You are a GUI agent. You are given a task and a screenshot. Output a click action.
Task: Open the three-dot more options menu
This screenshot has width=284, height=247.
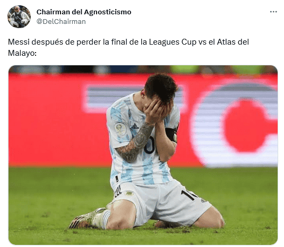[x=273, y=12]
